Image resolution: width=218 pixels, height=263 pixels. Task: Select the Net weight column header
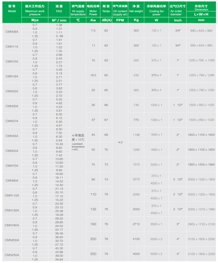point(136,9)
